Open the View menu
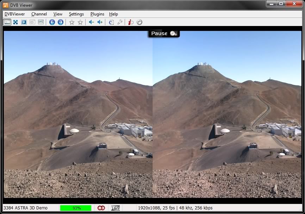305x214 pixels. click(x=58, y=14)
